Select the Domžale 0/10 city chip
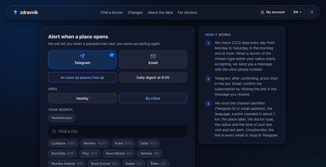Image resolution: width=326 pixels, height=167 pixels. (x=63, y=154)
